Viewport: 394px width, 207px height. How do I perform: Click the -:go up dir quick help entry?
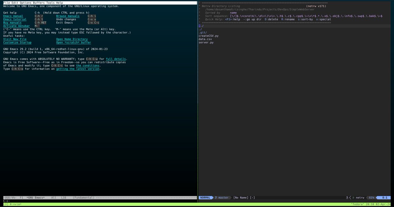point(252,19)
